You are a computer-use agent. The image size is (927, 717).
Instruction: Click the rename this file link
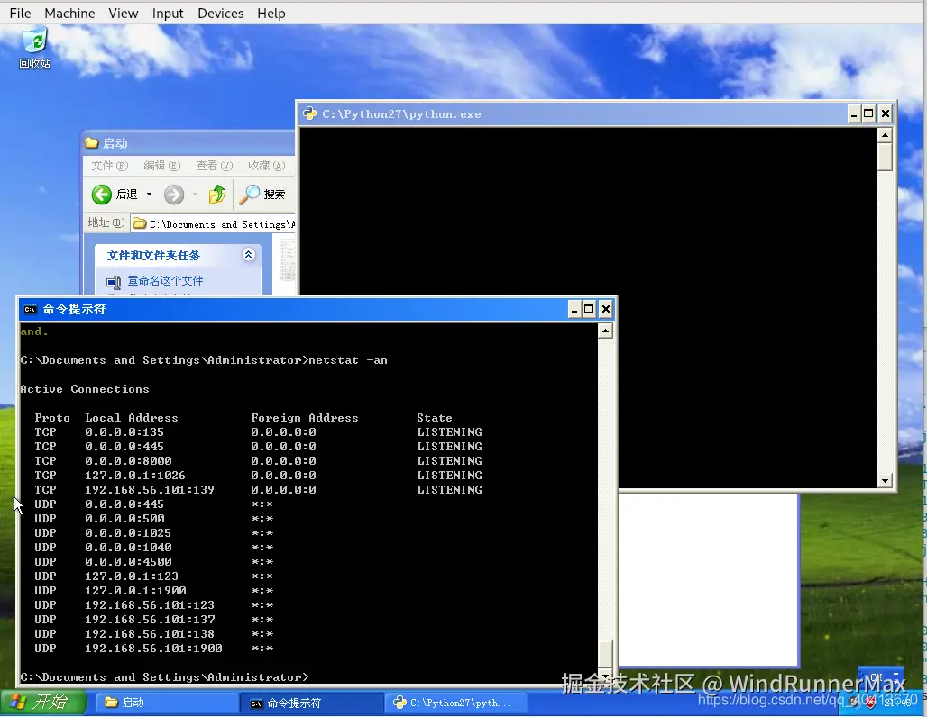point(166,281)
